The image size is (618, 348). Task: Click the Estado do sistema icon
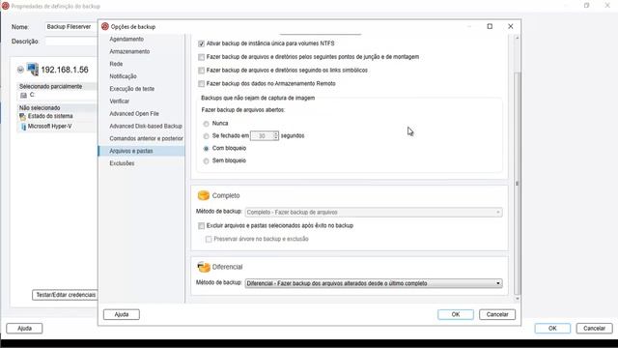pyautogui.click(x=23, y=116)
